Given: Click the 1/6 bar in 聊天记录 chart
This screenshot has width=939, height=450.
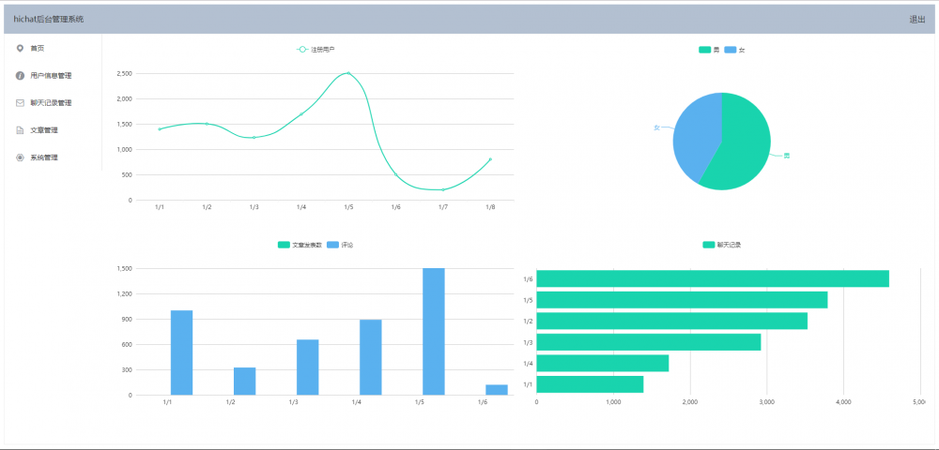Looking at the screenshot, I should pos(713,278).
